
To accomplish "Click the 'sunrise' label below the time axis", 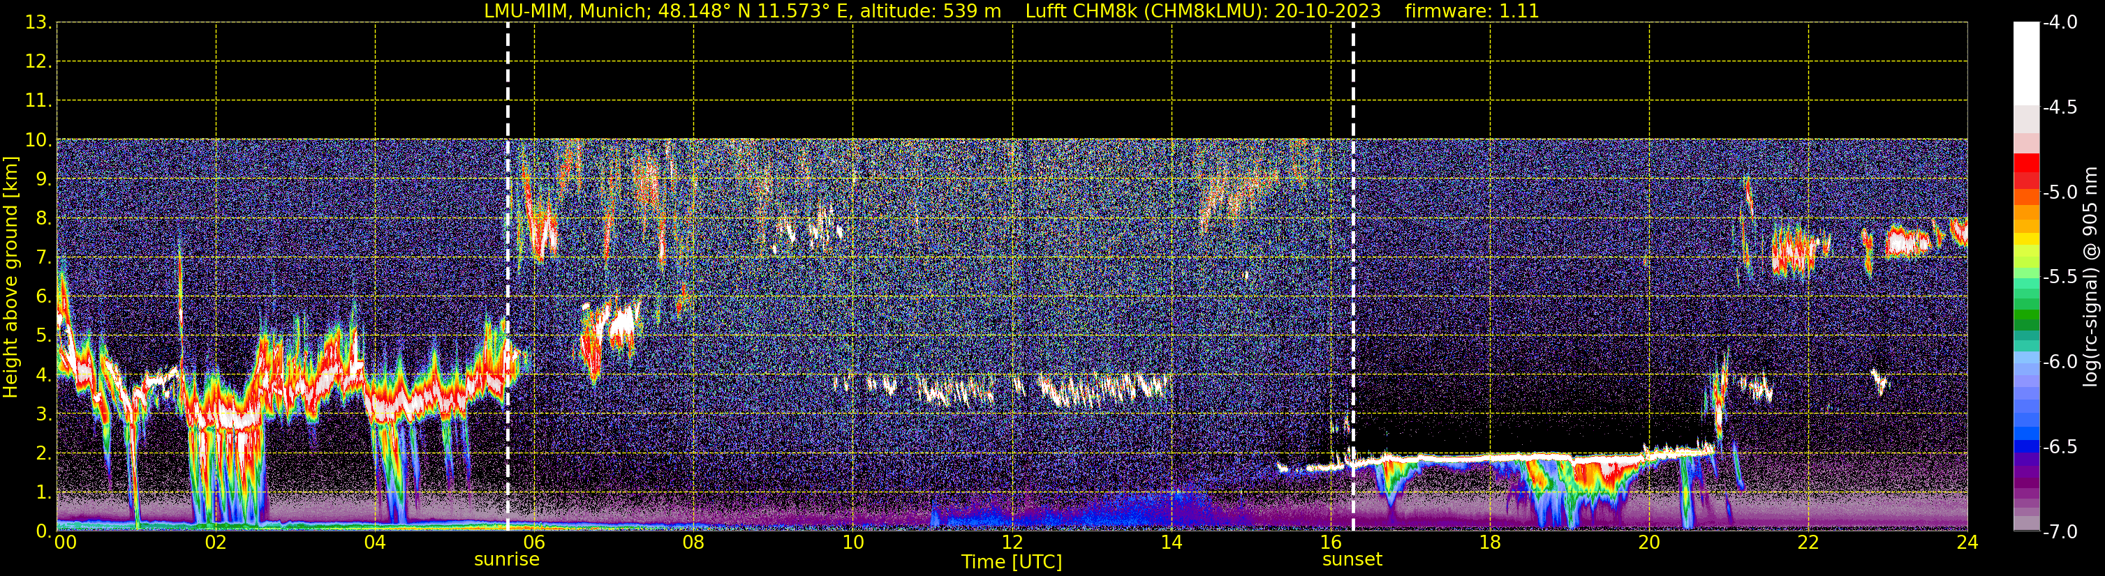I will click(x=507, y=560).
